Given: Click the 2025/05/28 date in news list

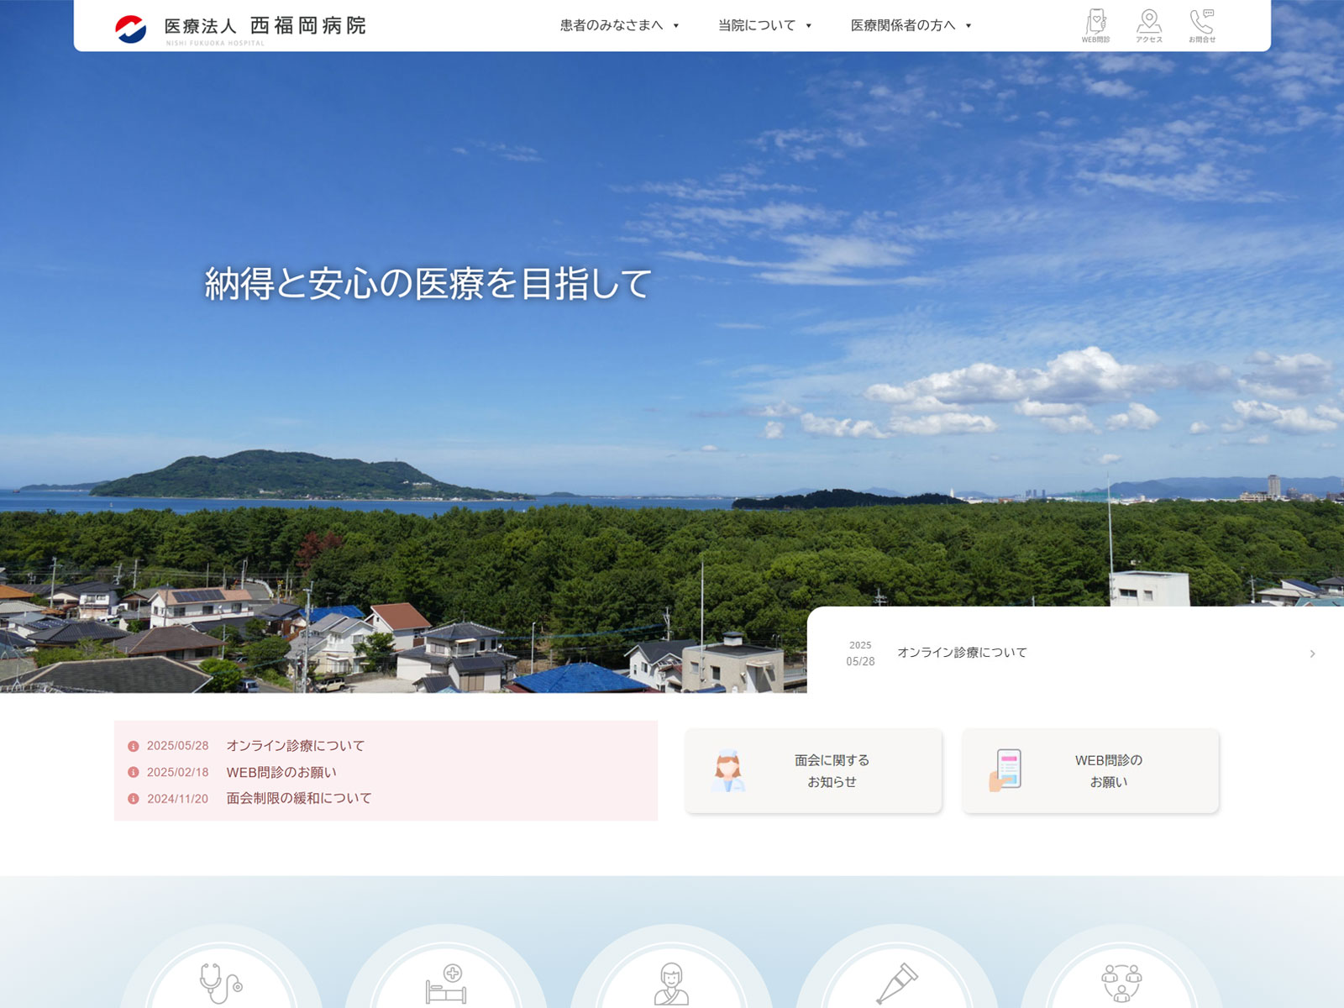Looking at the screenshot, I should pos(177,746).
